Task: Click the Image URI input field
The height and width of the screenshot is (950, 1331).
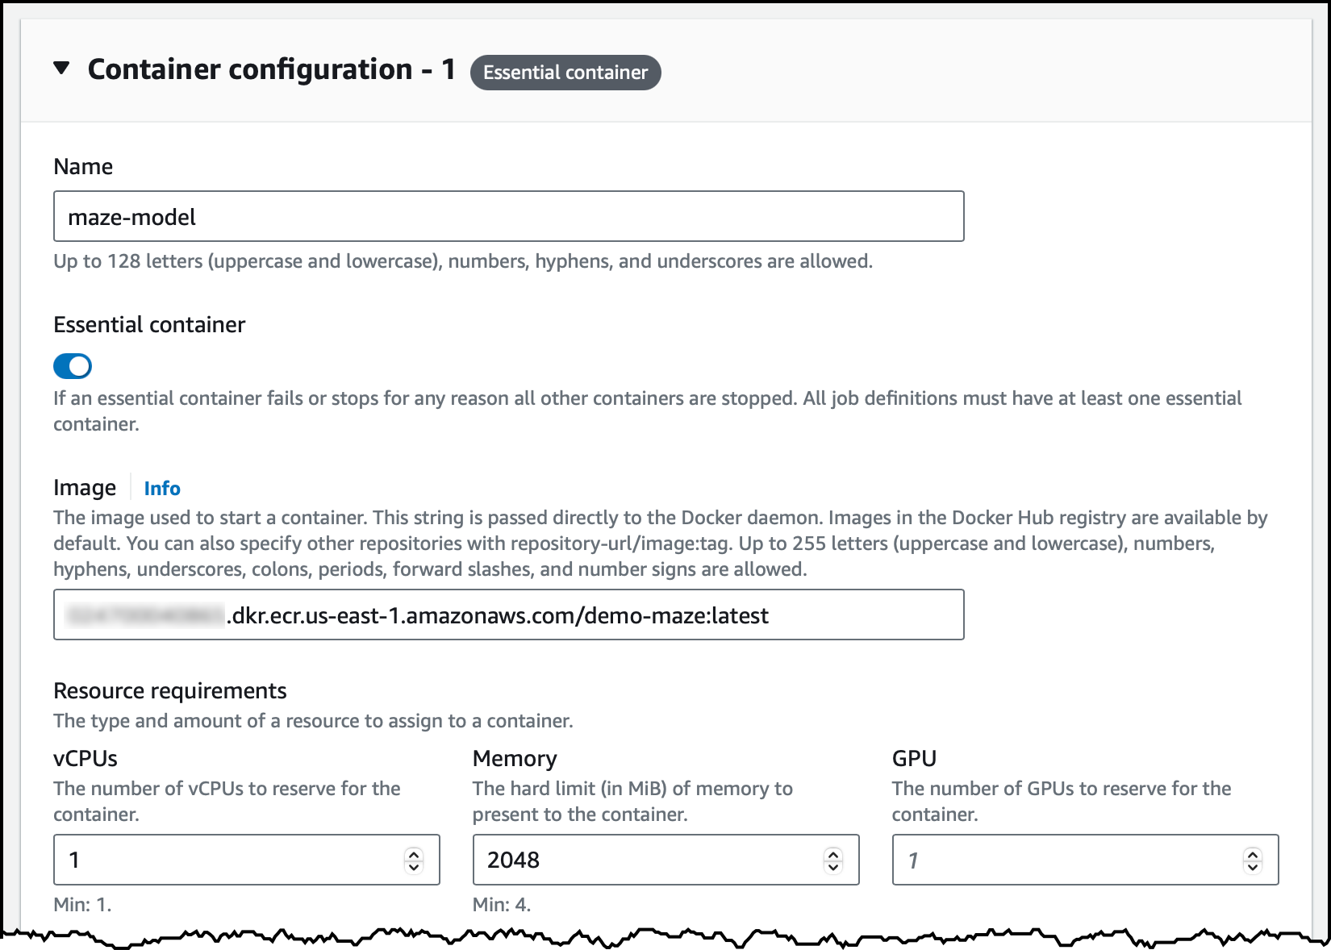Action: tap(509, 615)
